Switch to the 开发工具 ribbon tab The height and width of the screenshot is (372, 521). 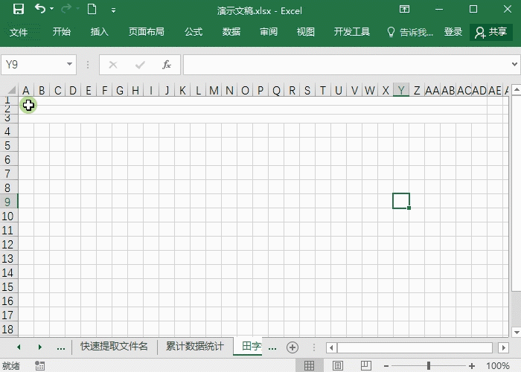coord(352,32)
